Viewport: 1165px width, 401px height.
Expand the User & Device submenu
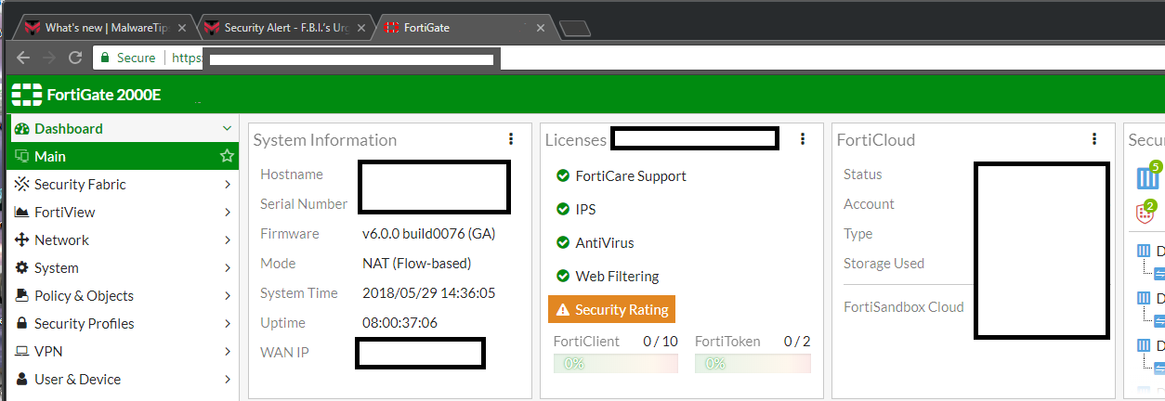(228, 380)
